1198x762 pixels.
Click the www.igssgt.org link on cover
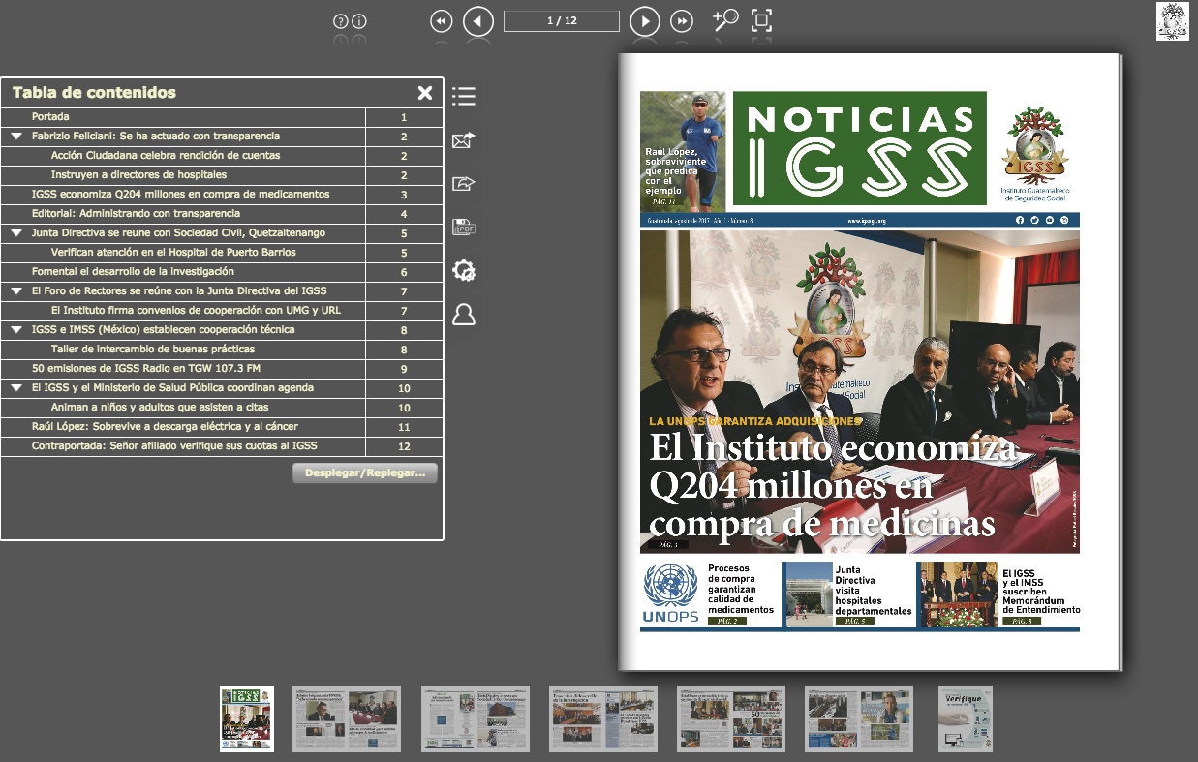pos(867,221)
